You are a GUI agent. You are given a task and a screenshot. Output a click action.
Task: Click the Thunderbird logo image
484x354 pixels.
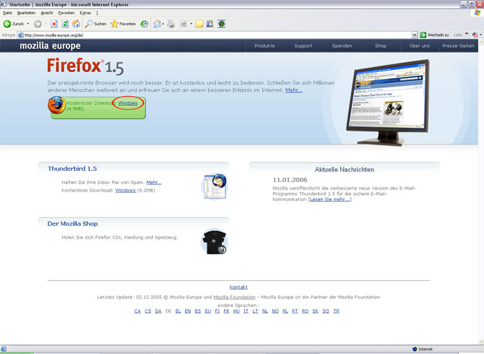(x=215, y=186)
